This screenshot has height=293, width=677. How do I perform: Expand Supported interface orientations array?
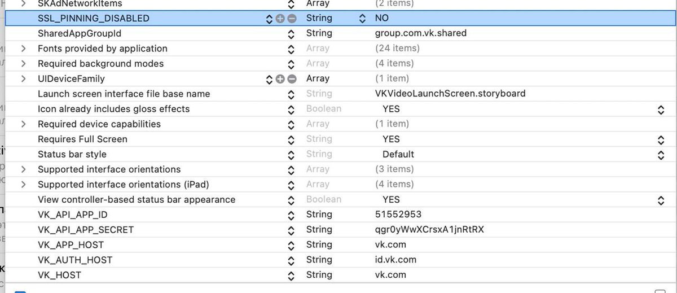(24, 169)
